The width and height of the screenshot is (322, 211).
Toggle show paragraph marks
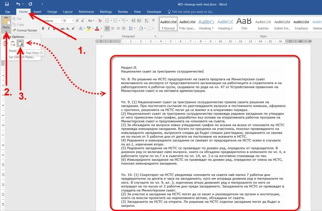(153, 21)
